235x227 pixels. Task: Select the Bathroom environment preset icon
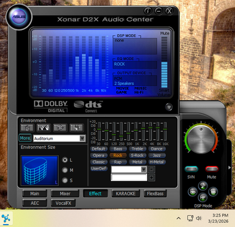27,128
